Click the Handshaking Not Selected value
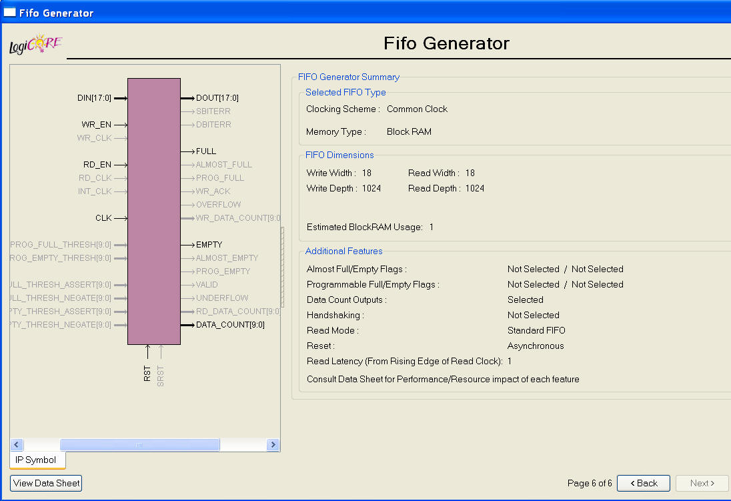The height and width of the screenshot is (501, 731). pos(534,315)
